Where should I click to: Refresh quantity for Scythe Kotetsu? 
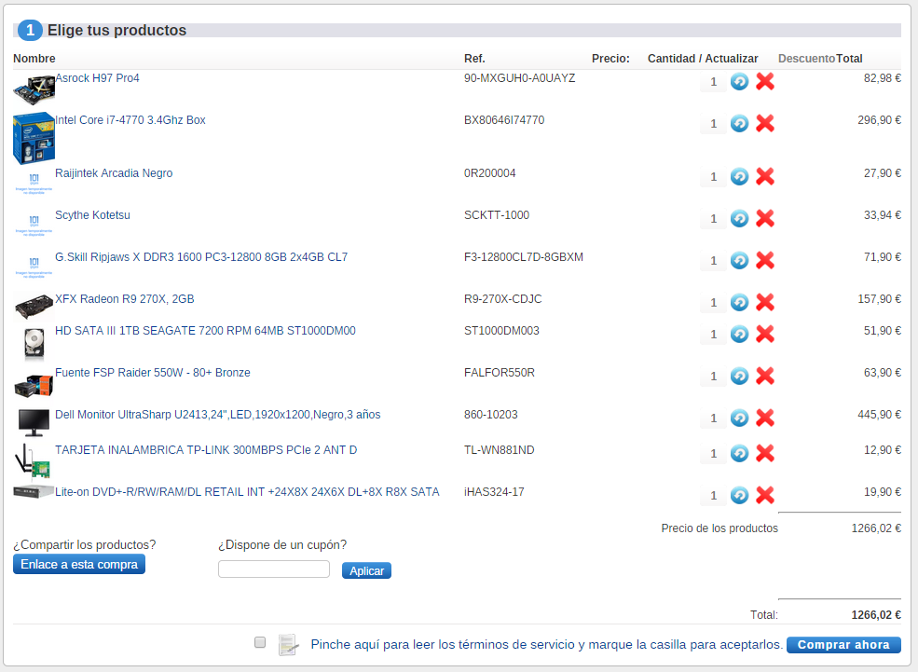(739, 218)
